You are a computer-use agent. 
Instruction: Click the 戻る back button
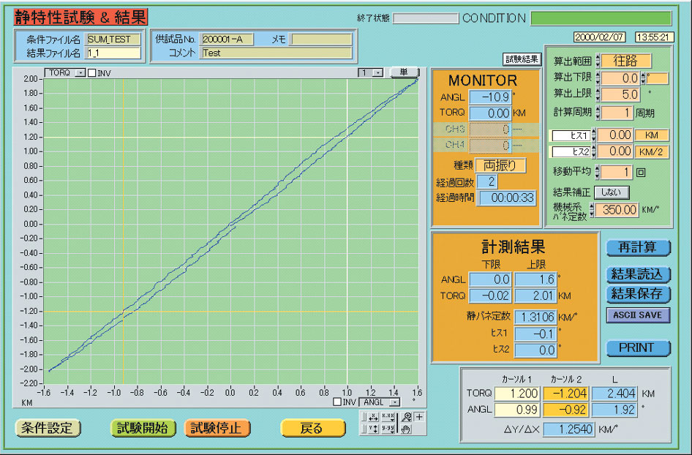(312, 428)
